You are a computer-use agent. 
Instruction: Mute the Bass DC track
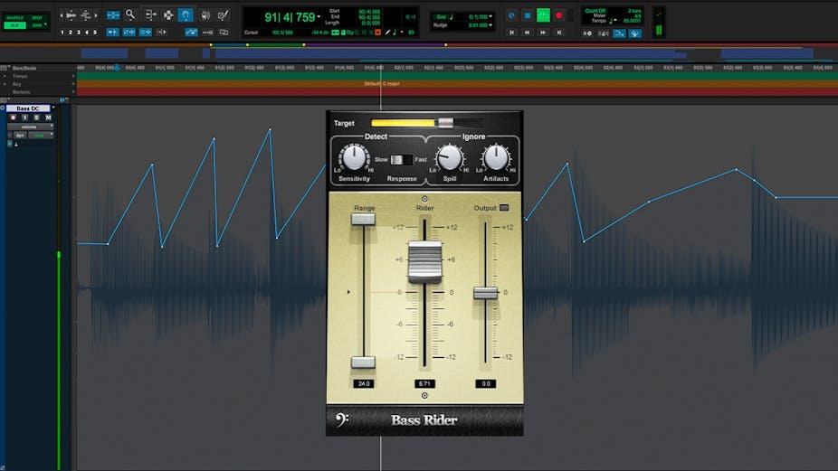(48, 118)
